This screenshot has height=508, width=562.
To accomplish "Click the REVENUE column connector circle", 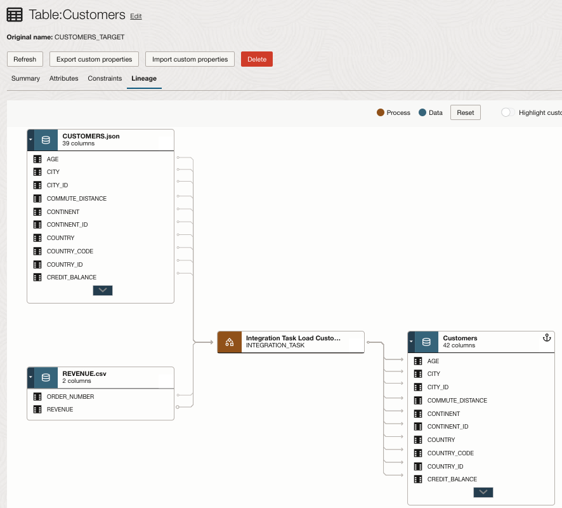I will tap(178, 407).
